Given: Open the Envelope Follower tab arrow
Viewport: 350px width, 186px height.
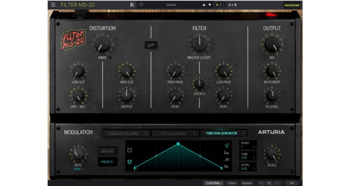Looking at the screenshot, I should point(146,134).
